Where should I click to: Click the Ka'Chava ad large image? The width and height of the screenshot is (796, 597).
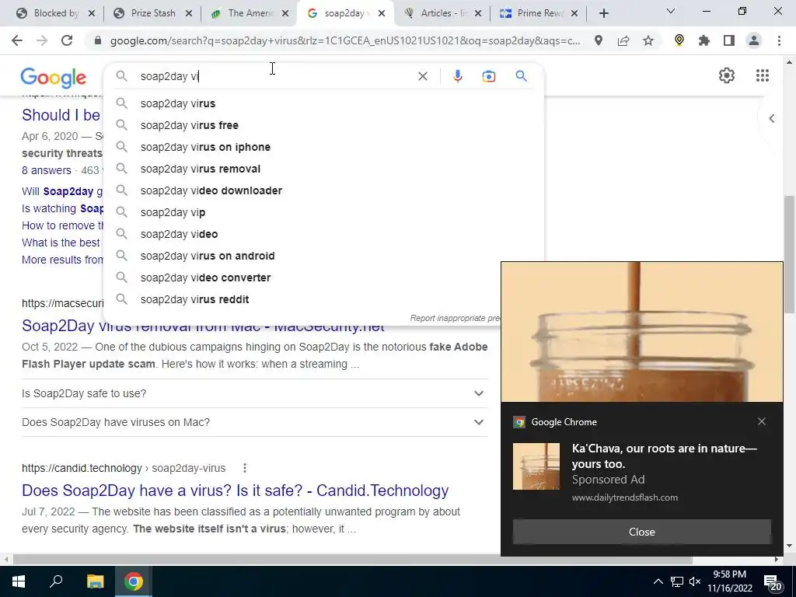(641, 332)
